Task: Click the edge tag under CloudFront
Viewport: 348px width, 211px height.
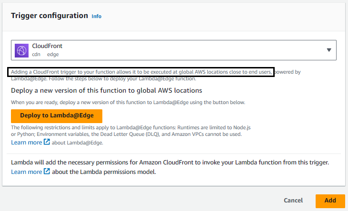Action: pos(53,55)
